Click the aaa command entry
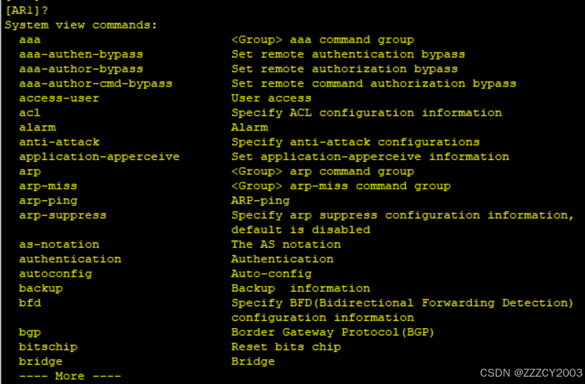Image resolution: width=585 pixels, height=384 pixels. click(30, 40)
